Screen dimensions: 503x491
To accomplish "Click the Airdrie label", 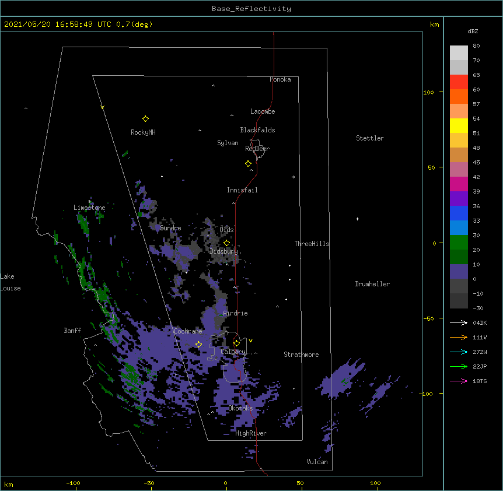I will (x=236, y=313).
